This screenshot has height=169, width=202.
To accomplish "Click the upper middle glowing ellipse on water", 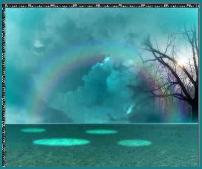I will click(x=101, y=132).
